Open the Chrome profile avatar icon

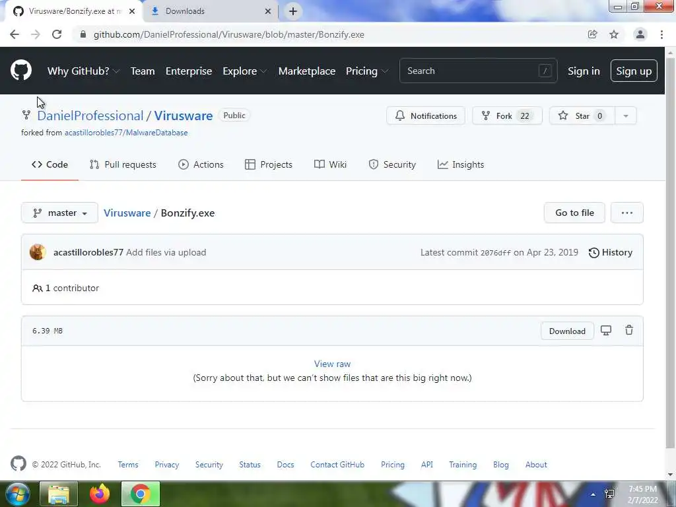[640, 34]
